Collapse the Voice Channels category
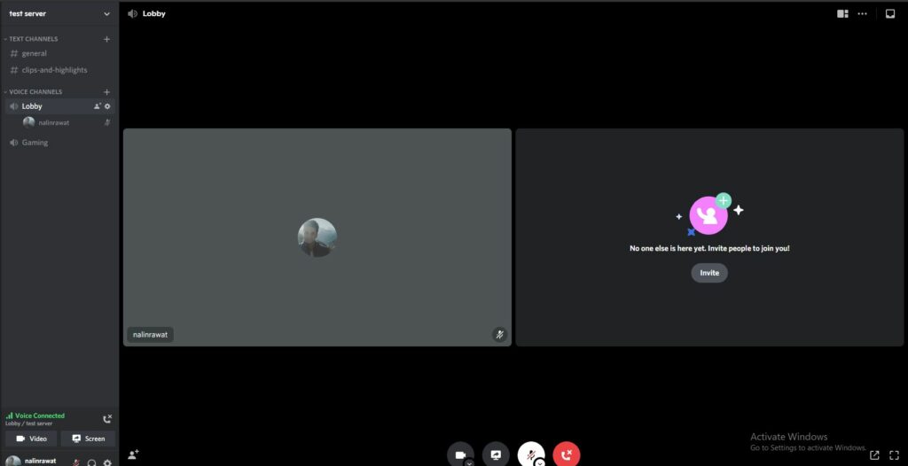This screenshot has height=466, width=908. [35, 92]
